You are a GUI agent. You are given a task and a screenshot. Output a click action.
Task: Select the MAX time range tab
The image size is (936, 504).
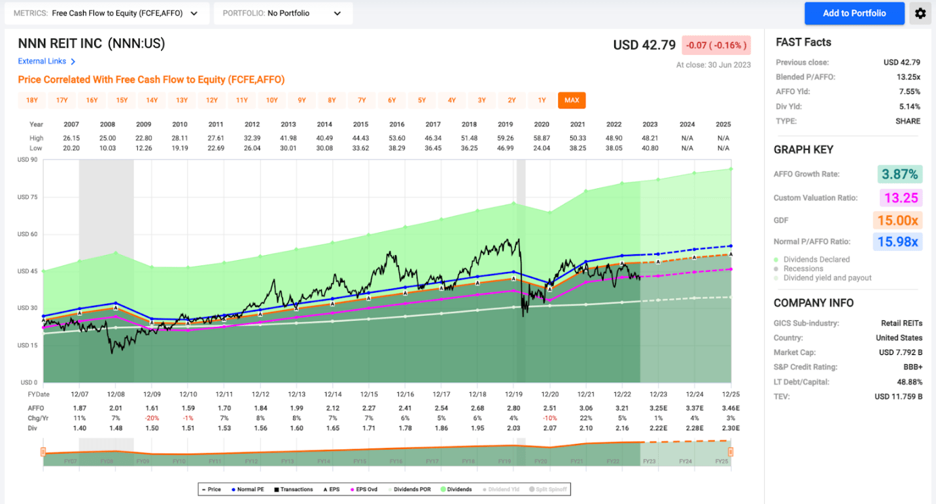pyautogui.click(x=572, y=100)
